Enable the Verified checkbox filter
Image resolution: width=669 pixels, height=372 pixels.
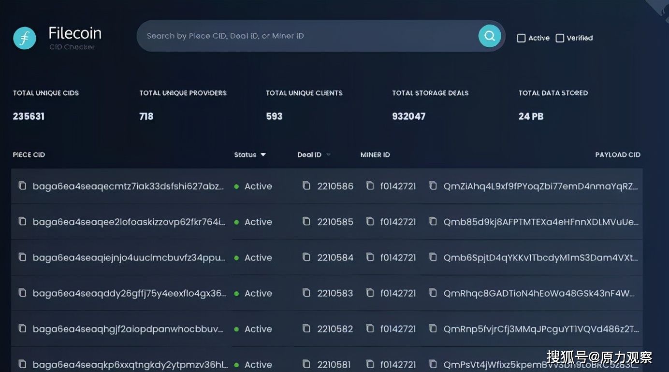560,38
